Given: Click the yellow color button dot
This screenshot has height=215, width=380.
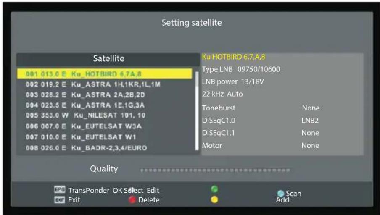Looking at the screenshot, I should [214, 200].
